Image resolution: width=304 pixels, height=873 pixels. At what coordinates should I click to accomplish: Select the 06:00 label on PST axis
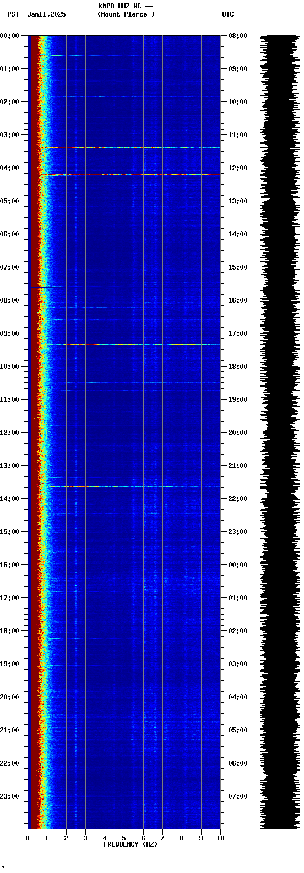point(10,234)
